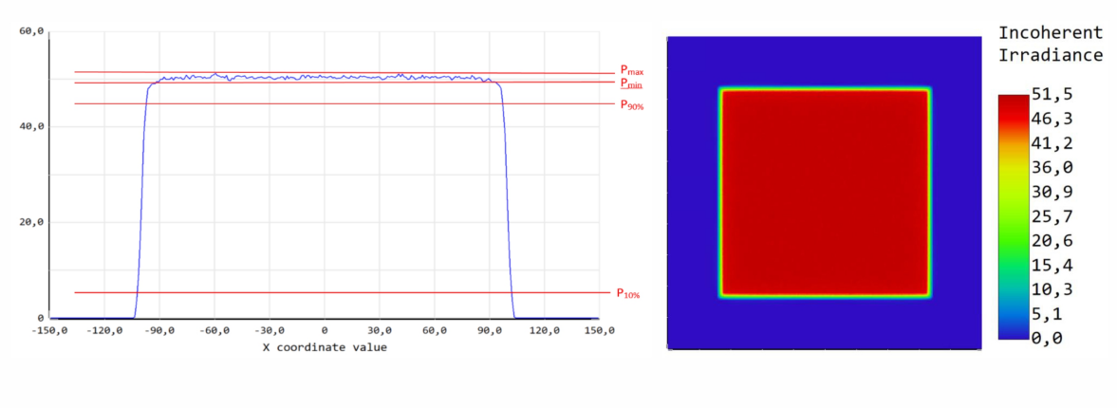Click the 51,5 maximum value on color scale
The image size is (1117, 408).
1053,93
